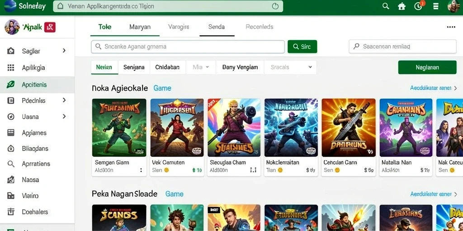Select the Nerien filter tab
This screenshot has height=231, width=463.
(x=104, y=67)
